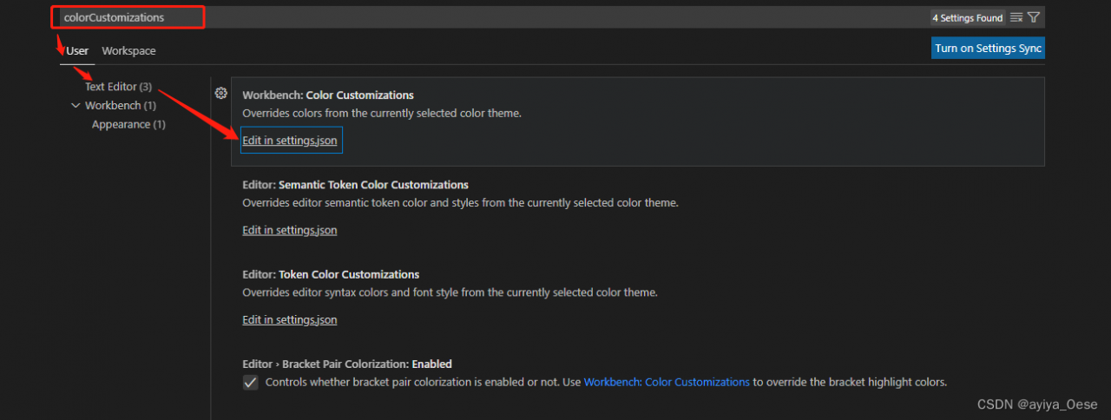Select the Editor: Token Color Customizations setting title
The width and height of the screenshot is (1111, 420).
(x=331, y=274)
